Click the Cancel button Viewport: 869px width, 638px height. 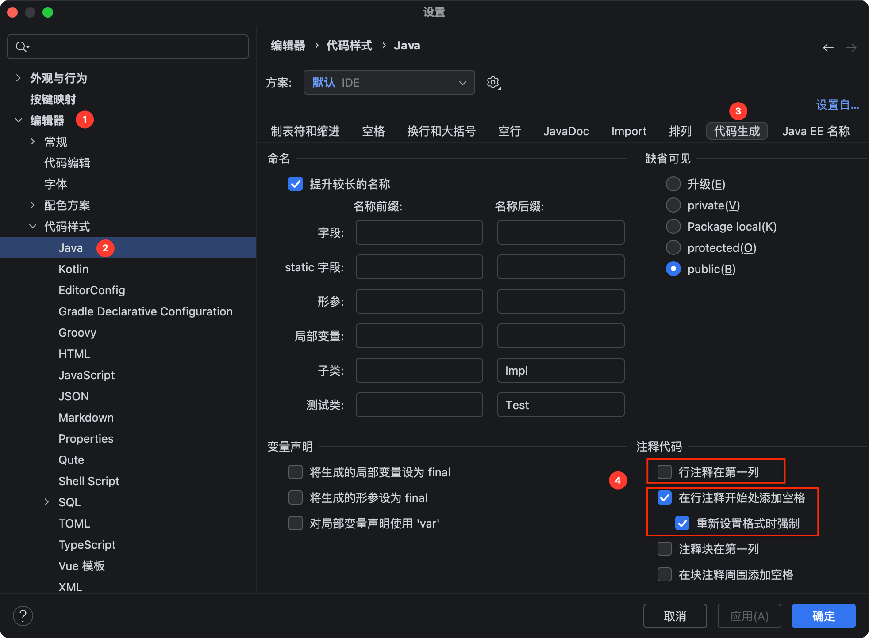click(x=674, y=616)
